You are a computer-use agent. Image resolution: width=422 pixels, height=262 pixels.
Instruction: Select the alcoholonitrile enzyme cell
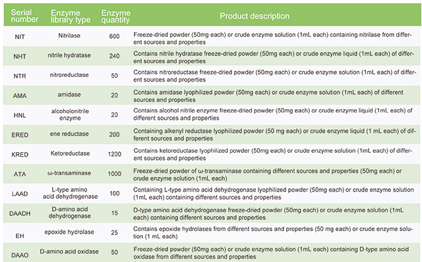pyautogui.click(x=70, y=115)
